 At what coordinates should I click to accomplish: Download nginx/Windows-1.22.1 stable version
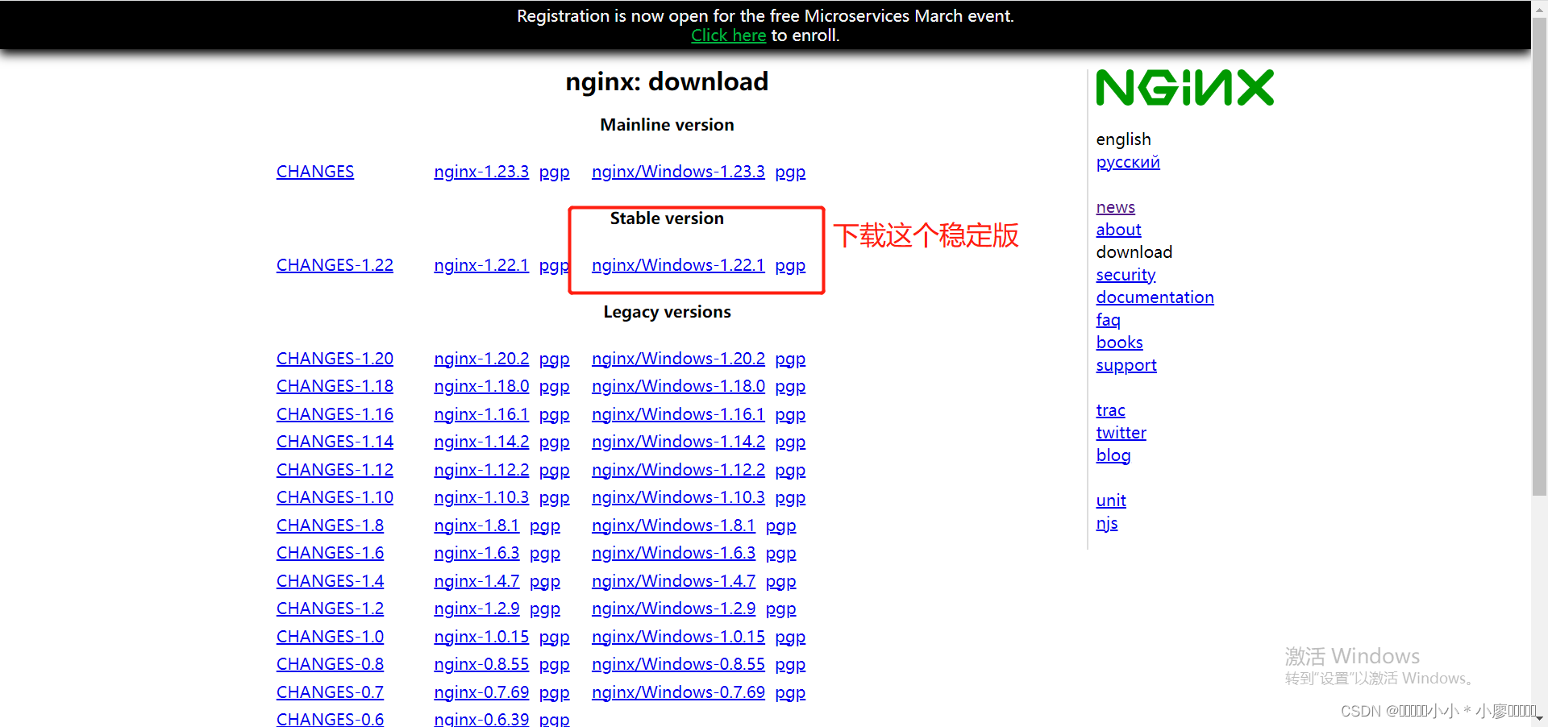pyautogui.click(x=678, y=265)
